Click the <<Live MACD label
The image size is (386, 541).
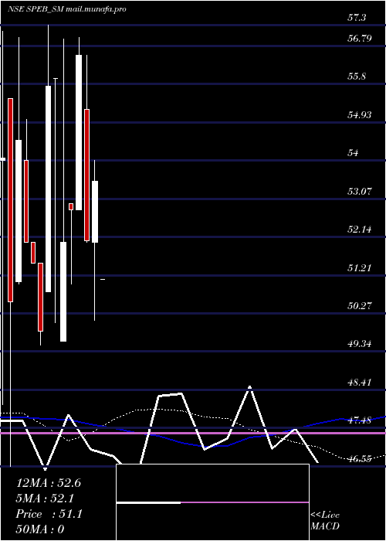[x=325, y=521]
